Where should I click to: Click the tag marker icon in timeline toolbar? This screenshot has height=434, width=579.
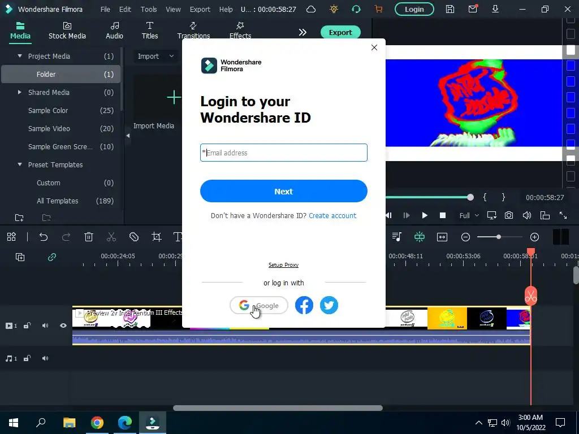click(133, 237)
